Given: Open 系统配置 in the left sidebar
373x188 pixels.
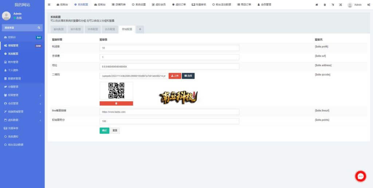Looking at the screenshot, I should click(22, 54).
